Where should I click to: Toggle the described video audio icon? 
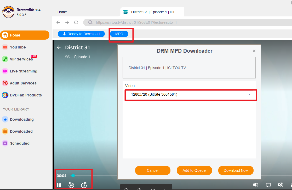point(281,185)
